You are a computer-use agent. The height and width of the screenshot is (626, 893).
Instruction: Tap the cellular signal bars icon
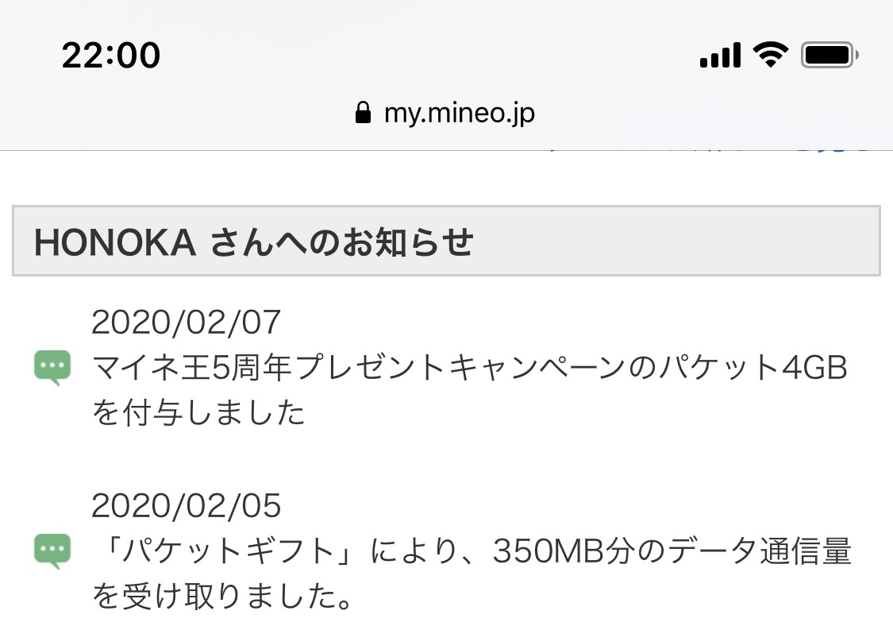(720, 56)
